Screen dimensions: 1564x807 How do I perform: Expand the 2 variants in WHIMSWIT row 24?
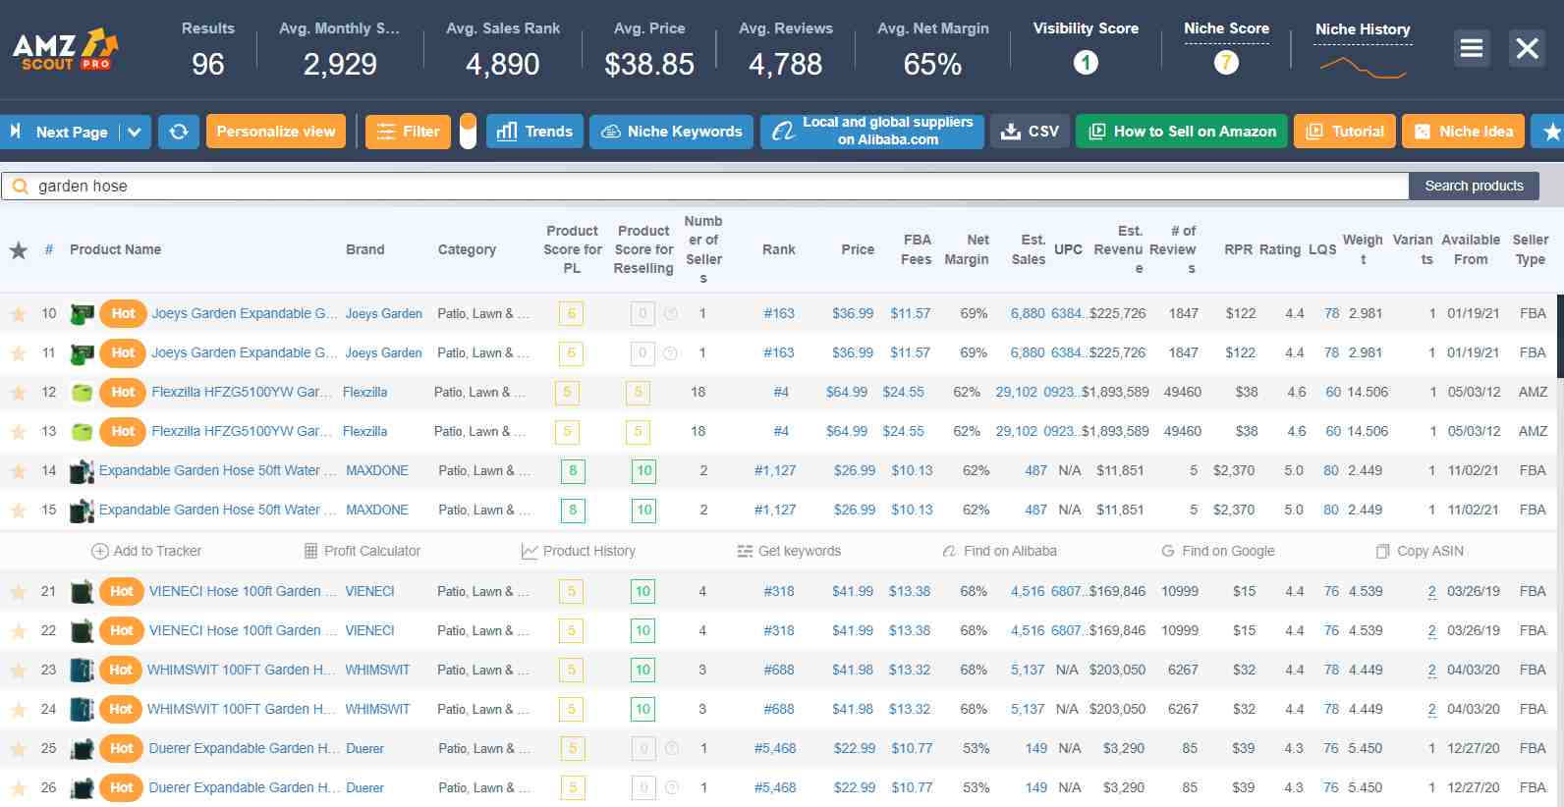tap(1431, 710)
